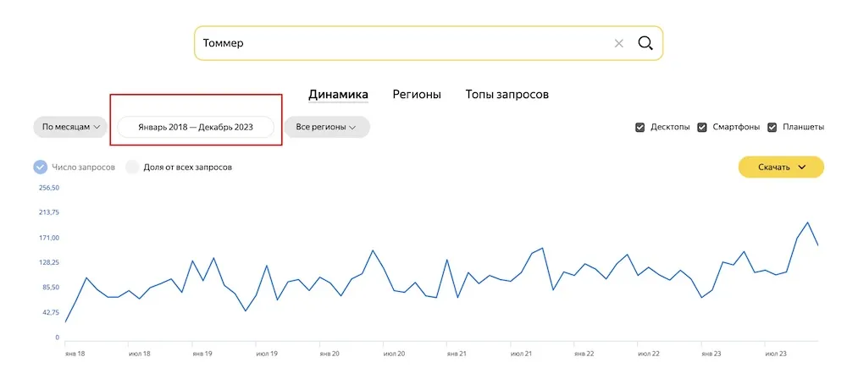Viewport: 847px width, 368px height.
Task: Click the янв 19 axis label
Action: (202, 354)
